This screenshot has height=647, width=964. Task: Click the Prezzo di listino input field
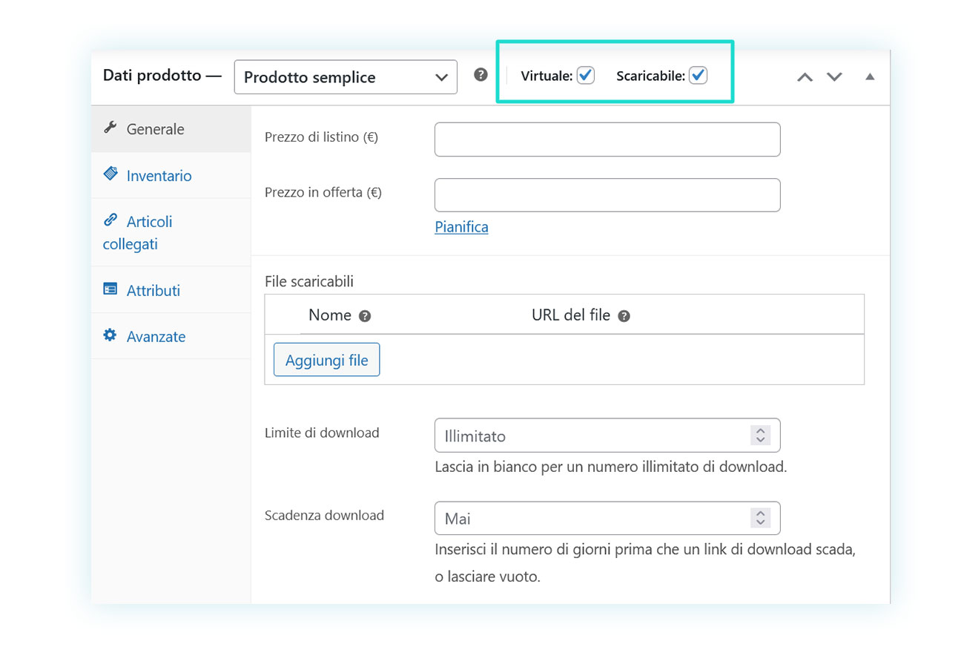coord(607,139)
